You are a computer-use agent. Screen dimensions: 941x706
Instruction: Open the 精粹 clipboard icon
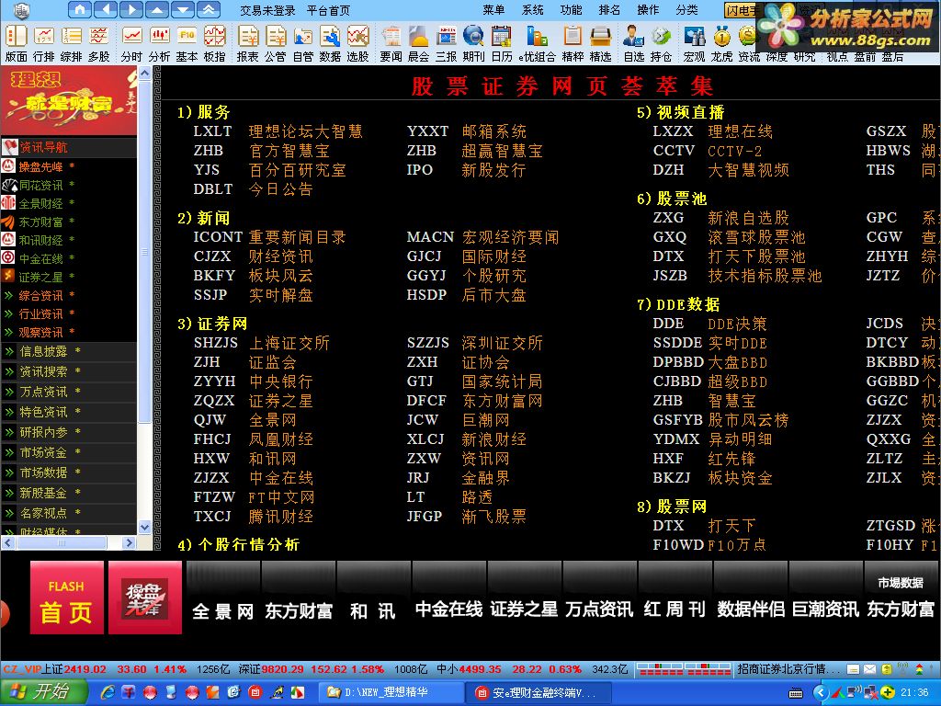(573, 43)
